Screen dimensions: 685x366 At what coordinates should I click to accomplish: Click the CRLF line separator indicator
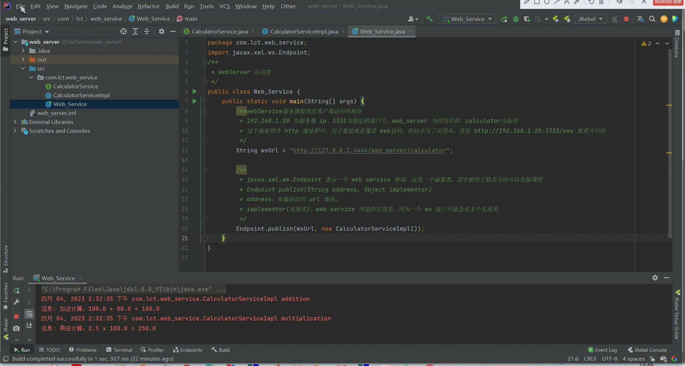[x=590, y=359]
